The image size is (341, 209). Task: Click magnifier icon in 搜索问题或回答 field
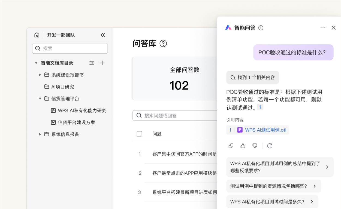click(139, 115)
